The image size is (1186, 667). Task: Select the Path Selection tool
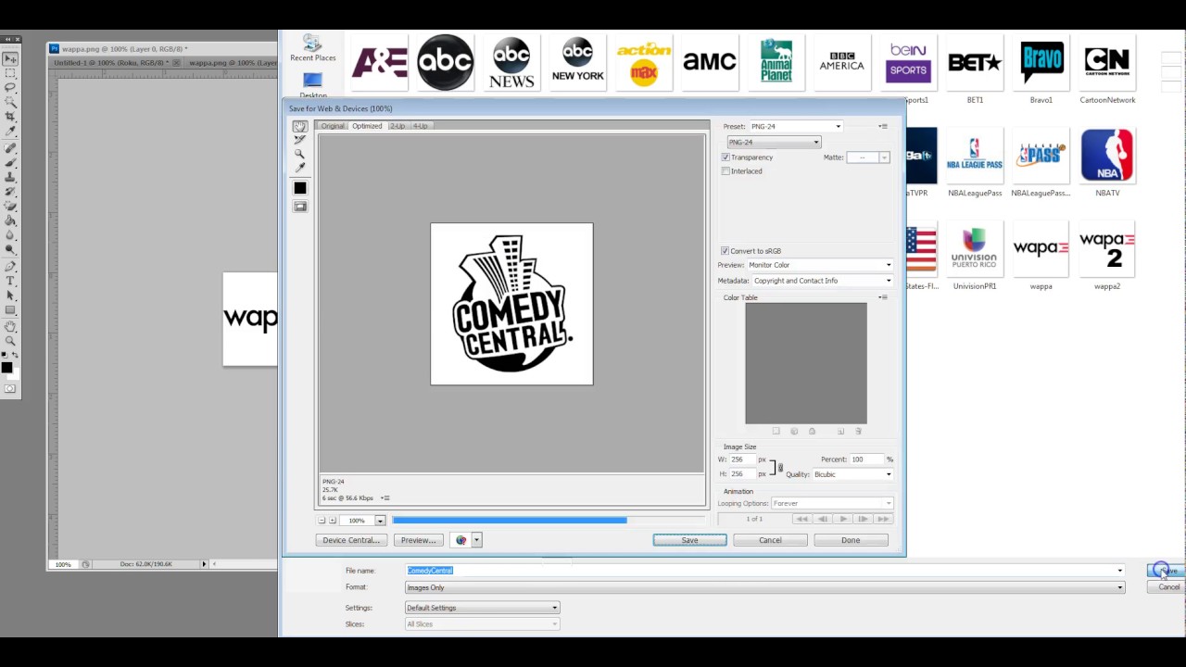click(x=10, y=296)
